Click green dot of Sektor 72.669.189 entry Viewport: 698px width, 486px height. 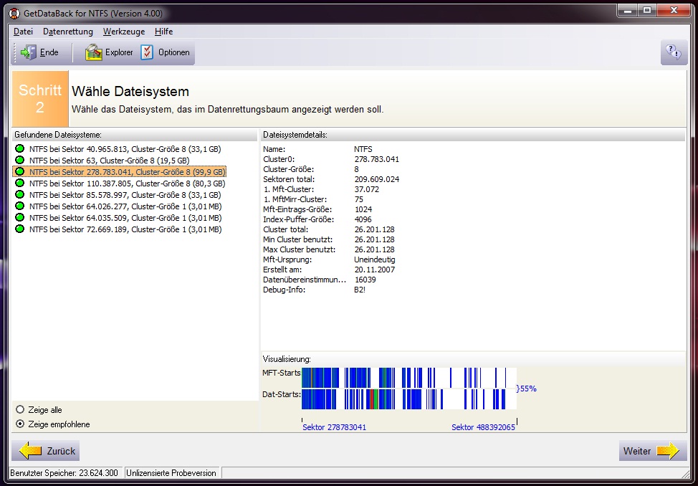19,229
